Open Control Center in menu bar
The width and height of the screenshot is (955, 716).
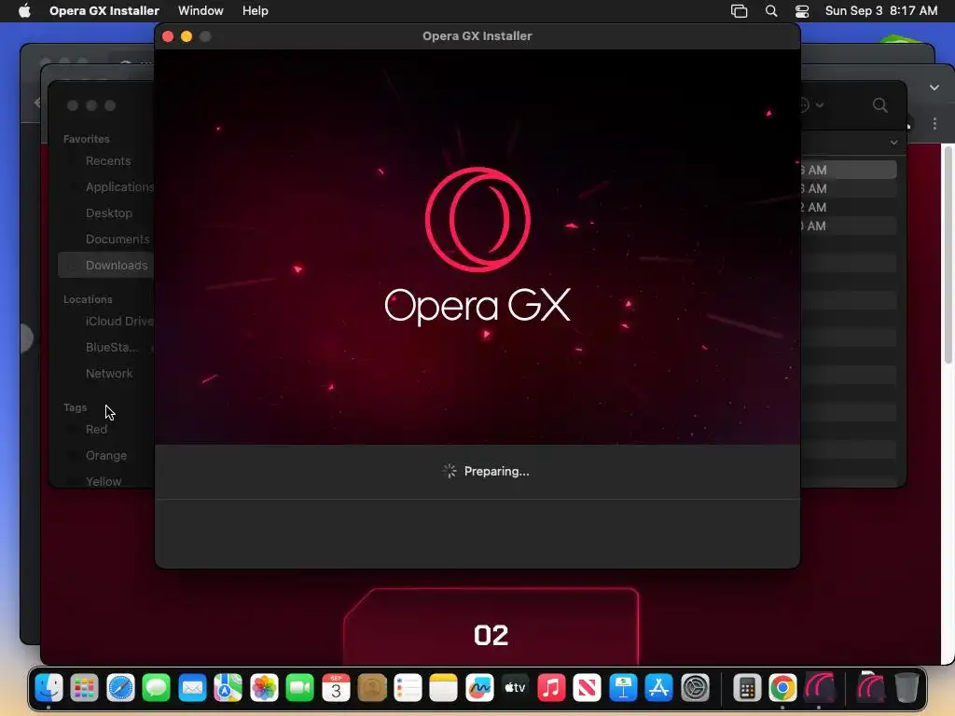pyautogui.click(x=802, y=11)
